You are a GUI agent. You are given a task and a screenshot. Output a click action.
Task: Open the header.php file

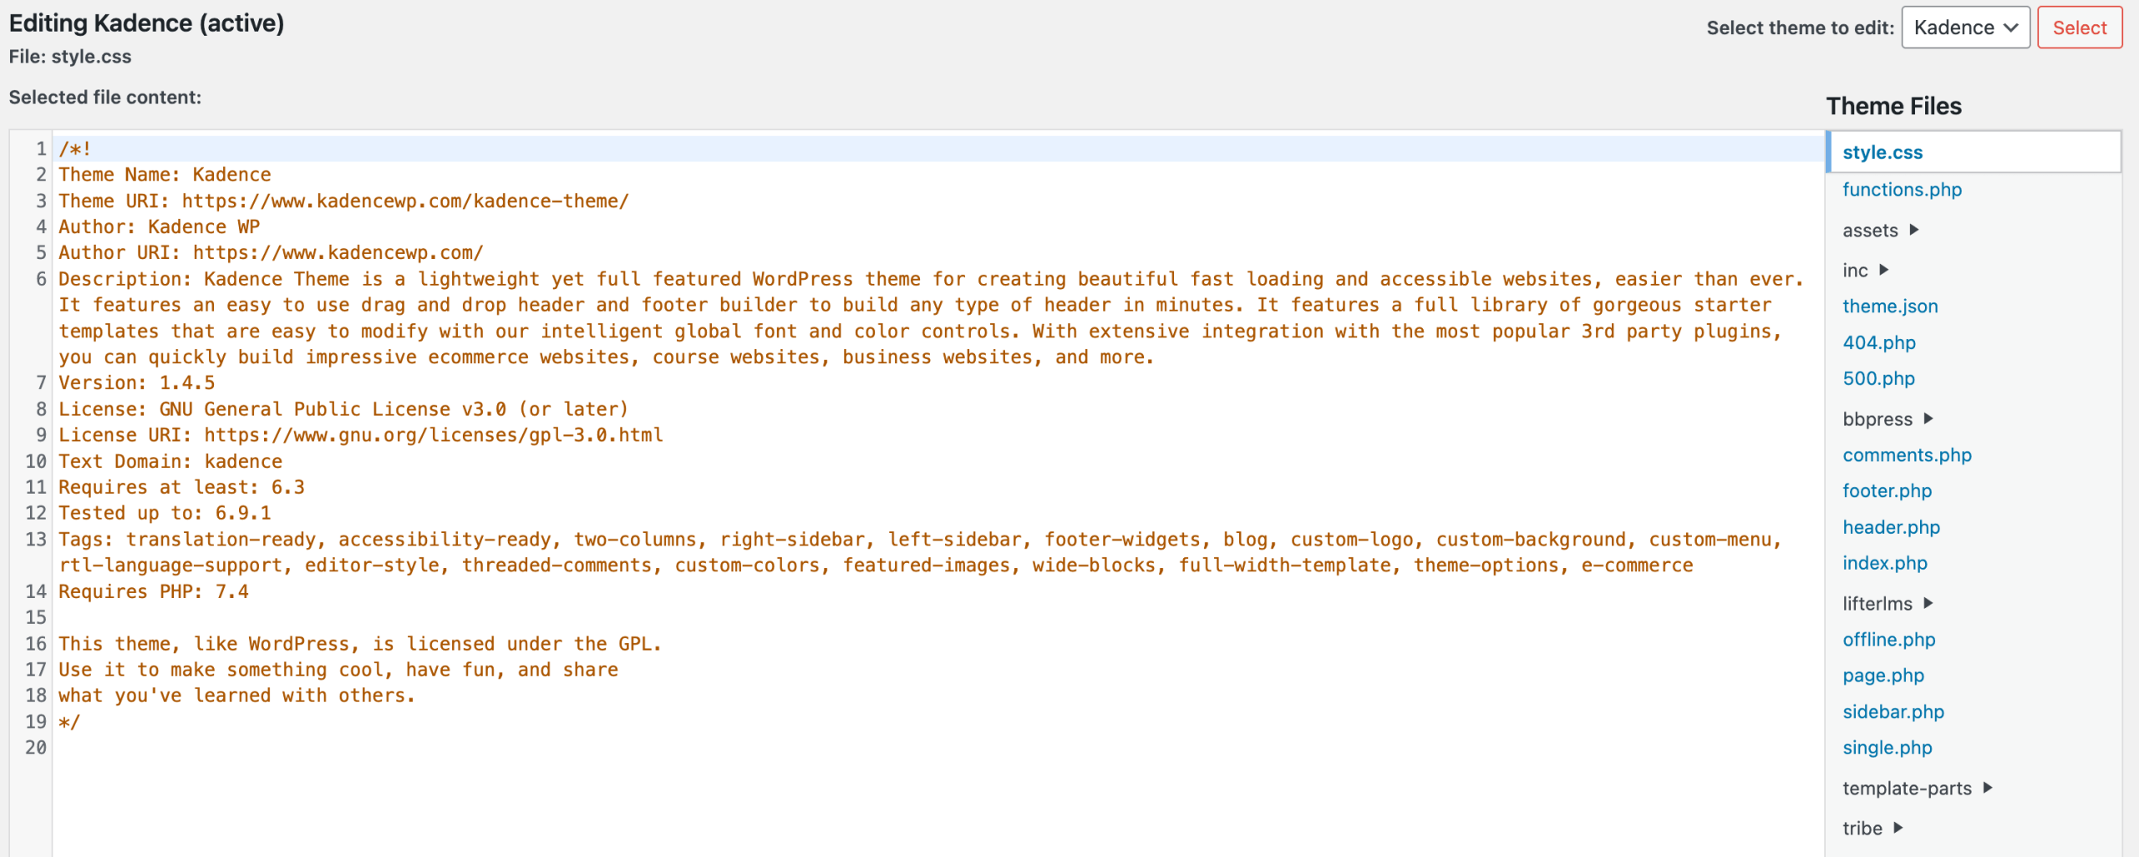1891,527
